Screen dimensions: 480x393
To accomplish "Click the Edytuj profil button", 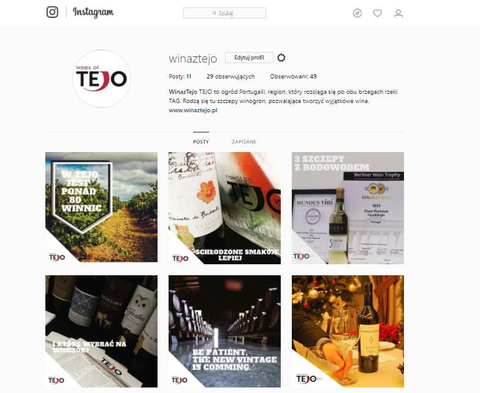I will coord(249,58).
